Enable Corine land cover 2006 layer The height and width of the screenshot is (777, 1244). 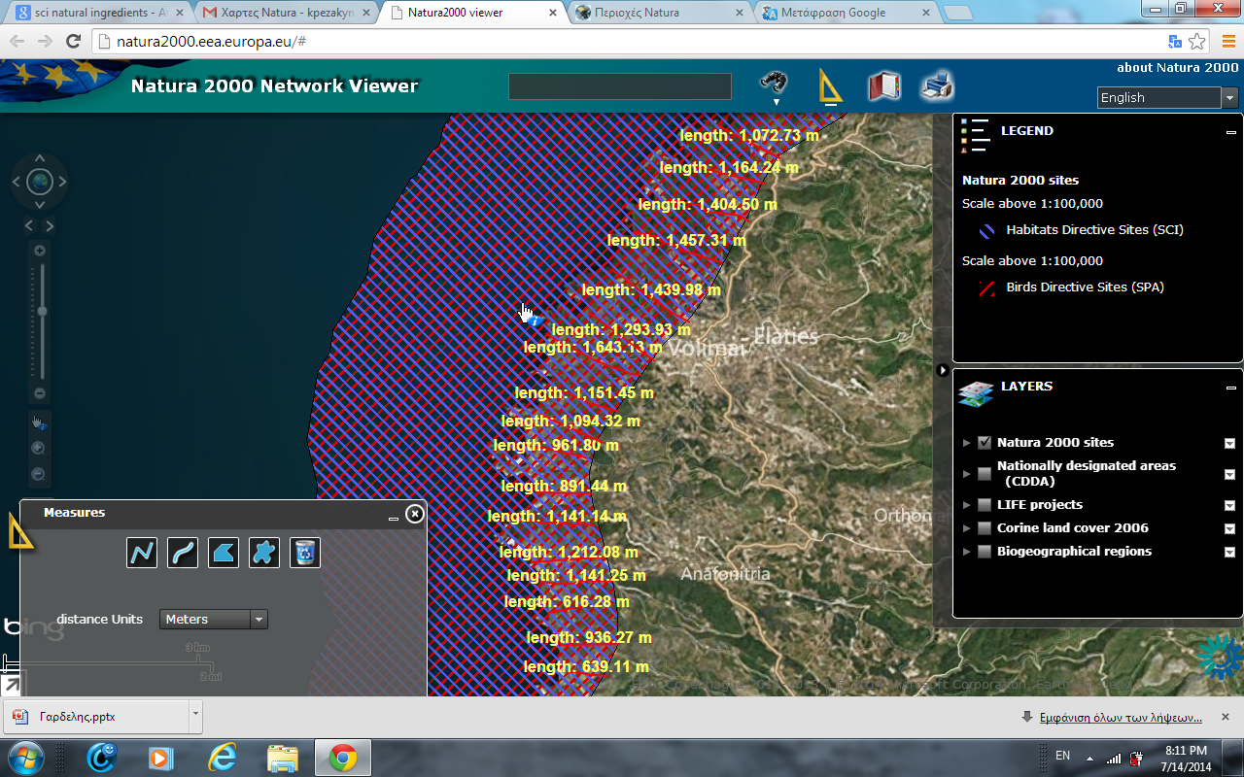tap(985, 528)
